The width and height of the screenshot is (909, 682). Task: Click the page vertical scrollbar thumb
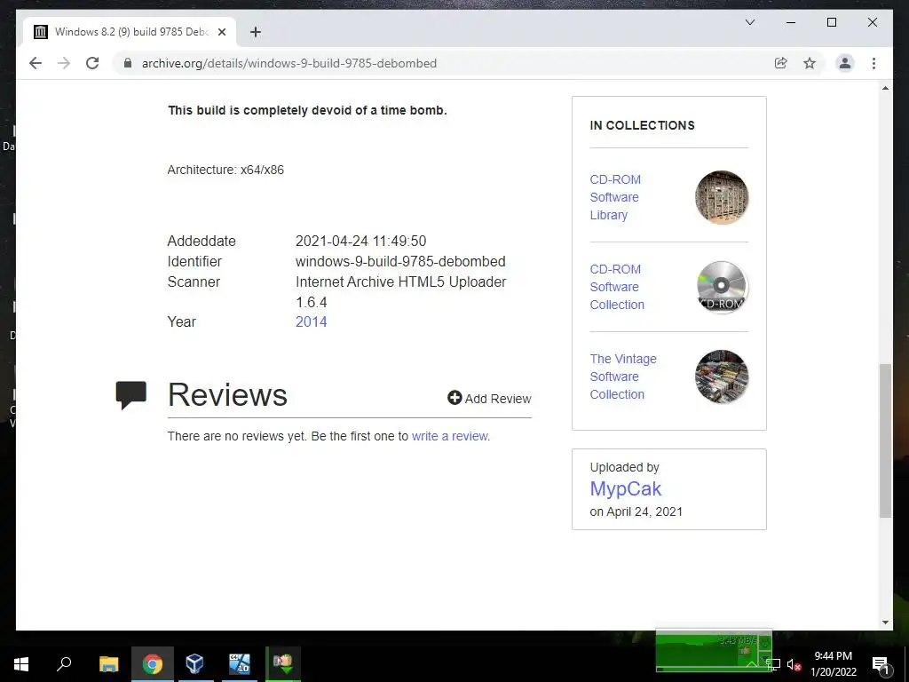(885, 440)
